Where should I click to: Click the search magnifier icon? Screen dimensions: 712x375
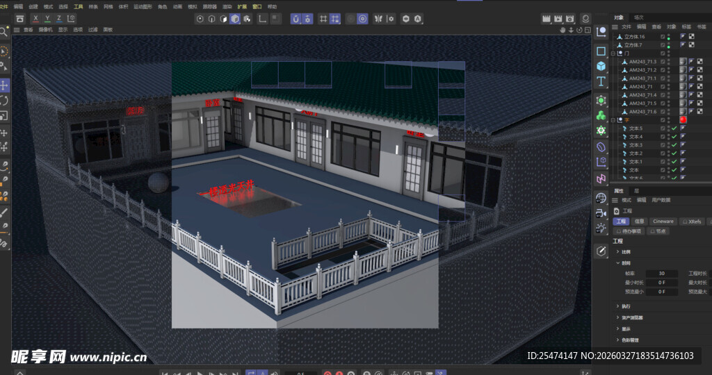pos(4,31)
